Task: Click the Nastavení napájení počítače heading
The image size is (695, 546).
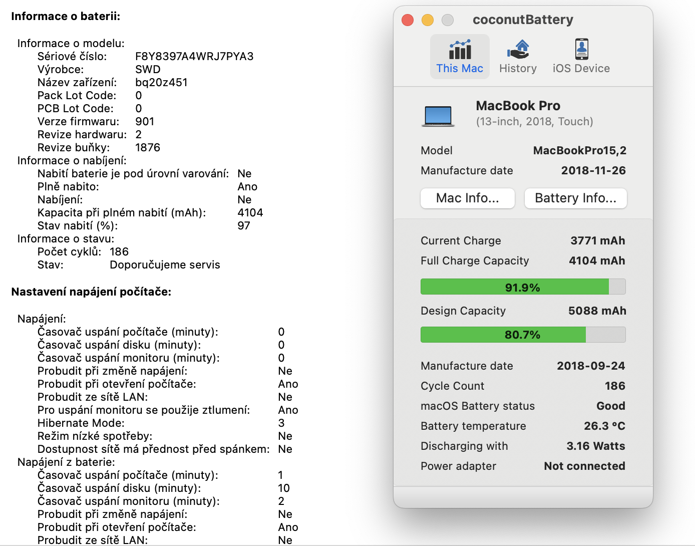Action: click(x=91, y=292)
